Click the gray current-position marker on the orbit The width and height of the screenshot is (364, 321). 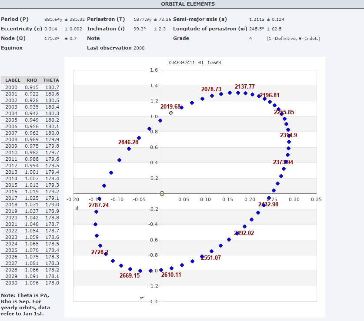(171, 113)
